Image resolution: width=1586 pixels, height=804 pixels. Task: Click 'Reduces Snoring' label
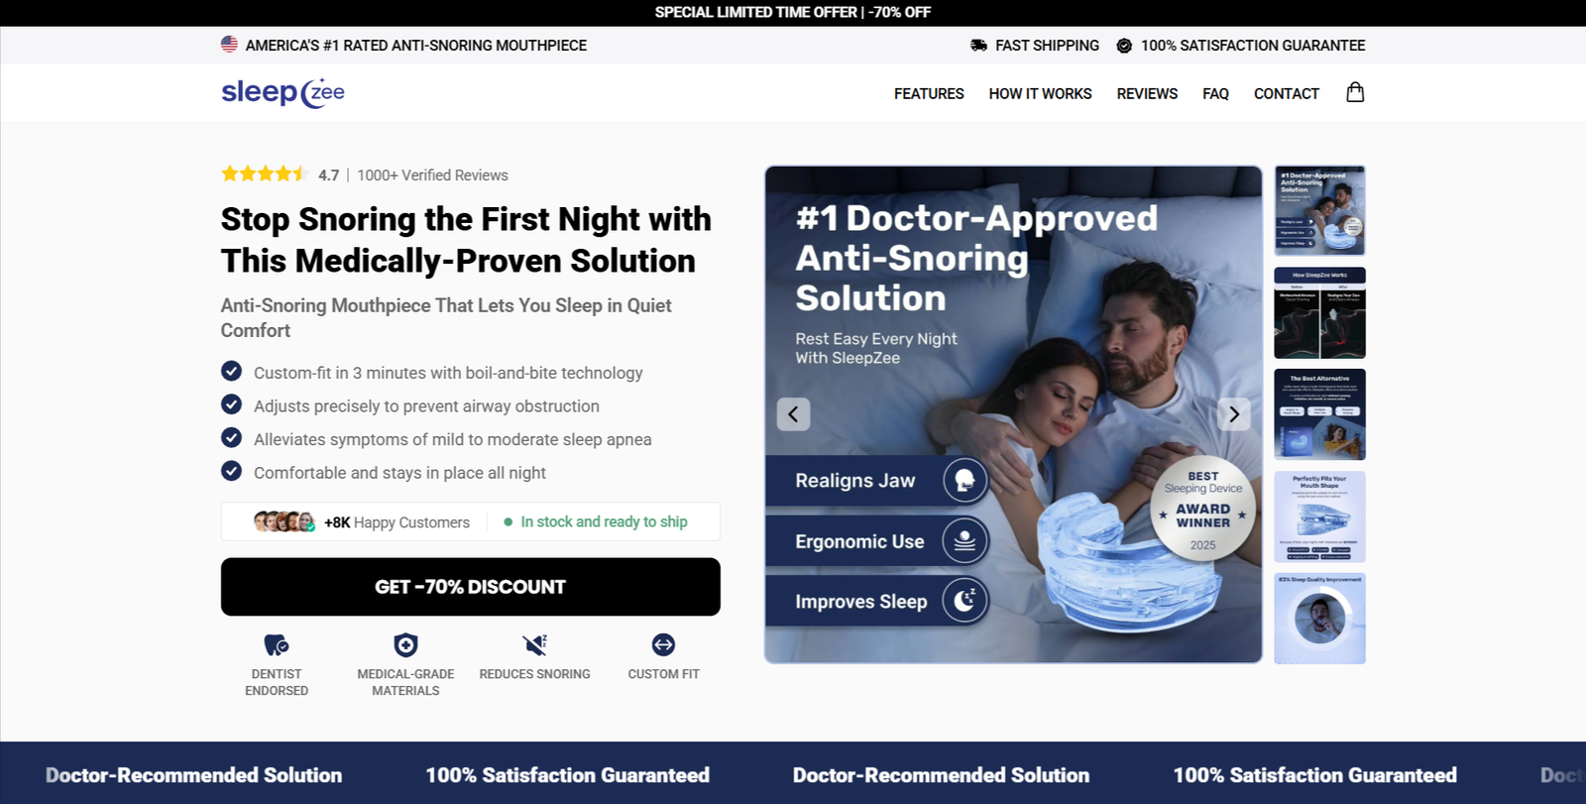[535, 674]
